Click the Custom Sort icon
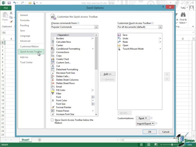This screenshot has height=147, width=196. (x=53, y=62)
